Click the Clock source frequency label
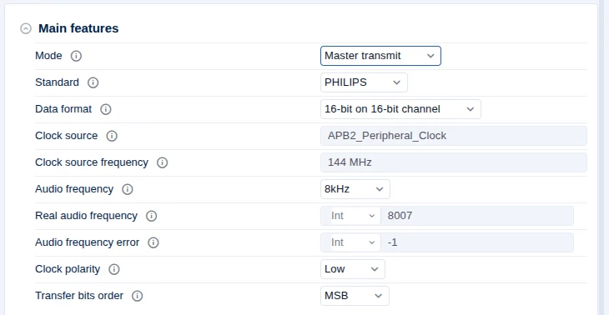This screenshot has height=315, width=609. click(92, 162)
